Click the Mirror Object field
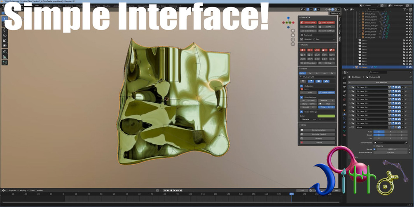Viewport: 414px width, 207px height. click(x=390, y=143)
